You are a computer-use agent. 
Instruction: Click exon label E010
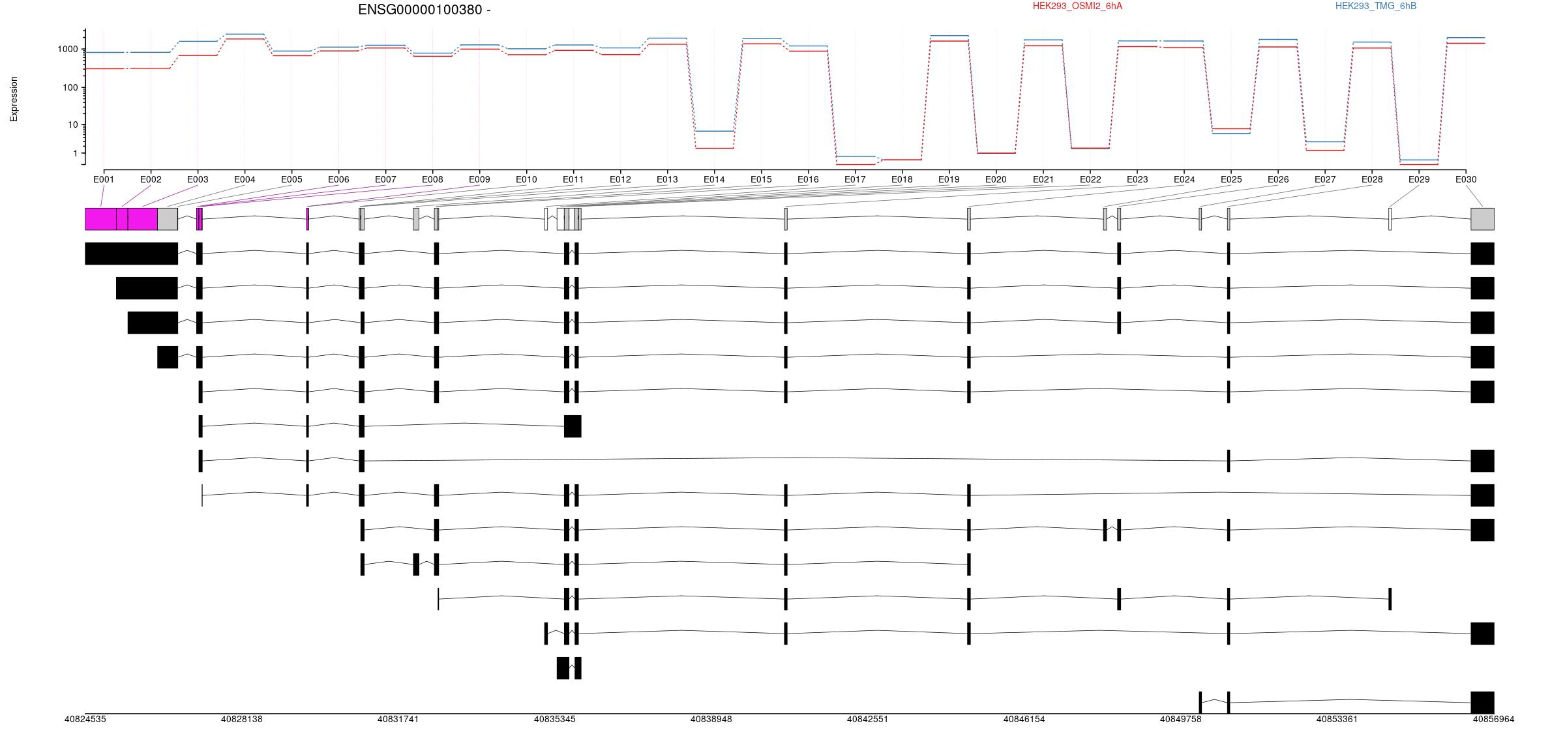[x=526, y=179]
